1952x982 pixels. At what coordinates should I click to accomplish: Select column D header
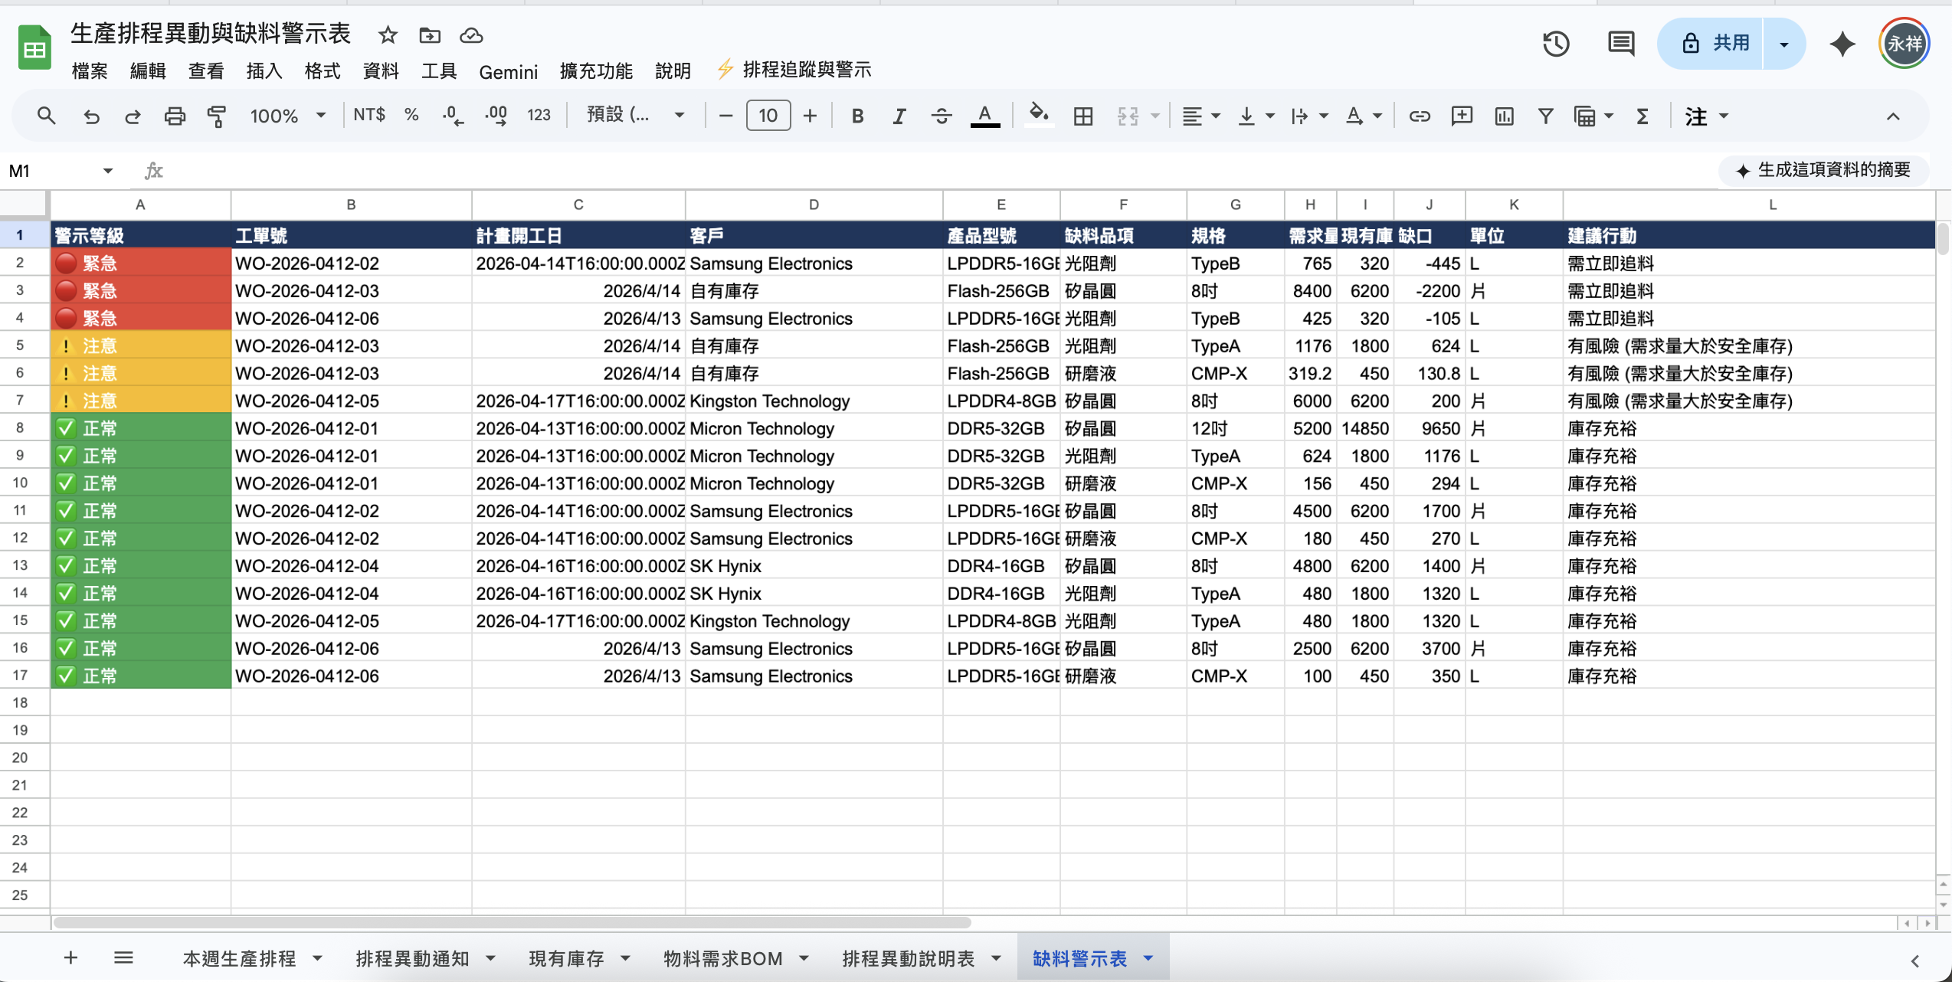[x=814, y=205]
